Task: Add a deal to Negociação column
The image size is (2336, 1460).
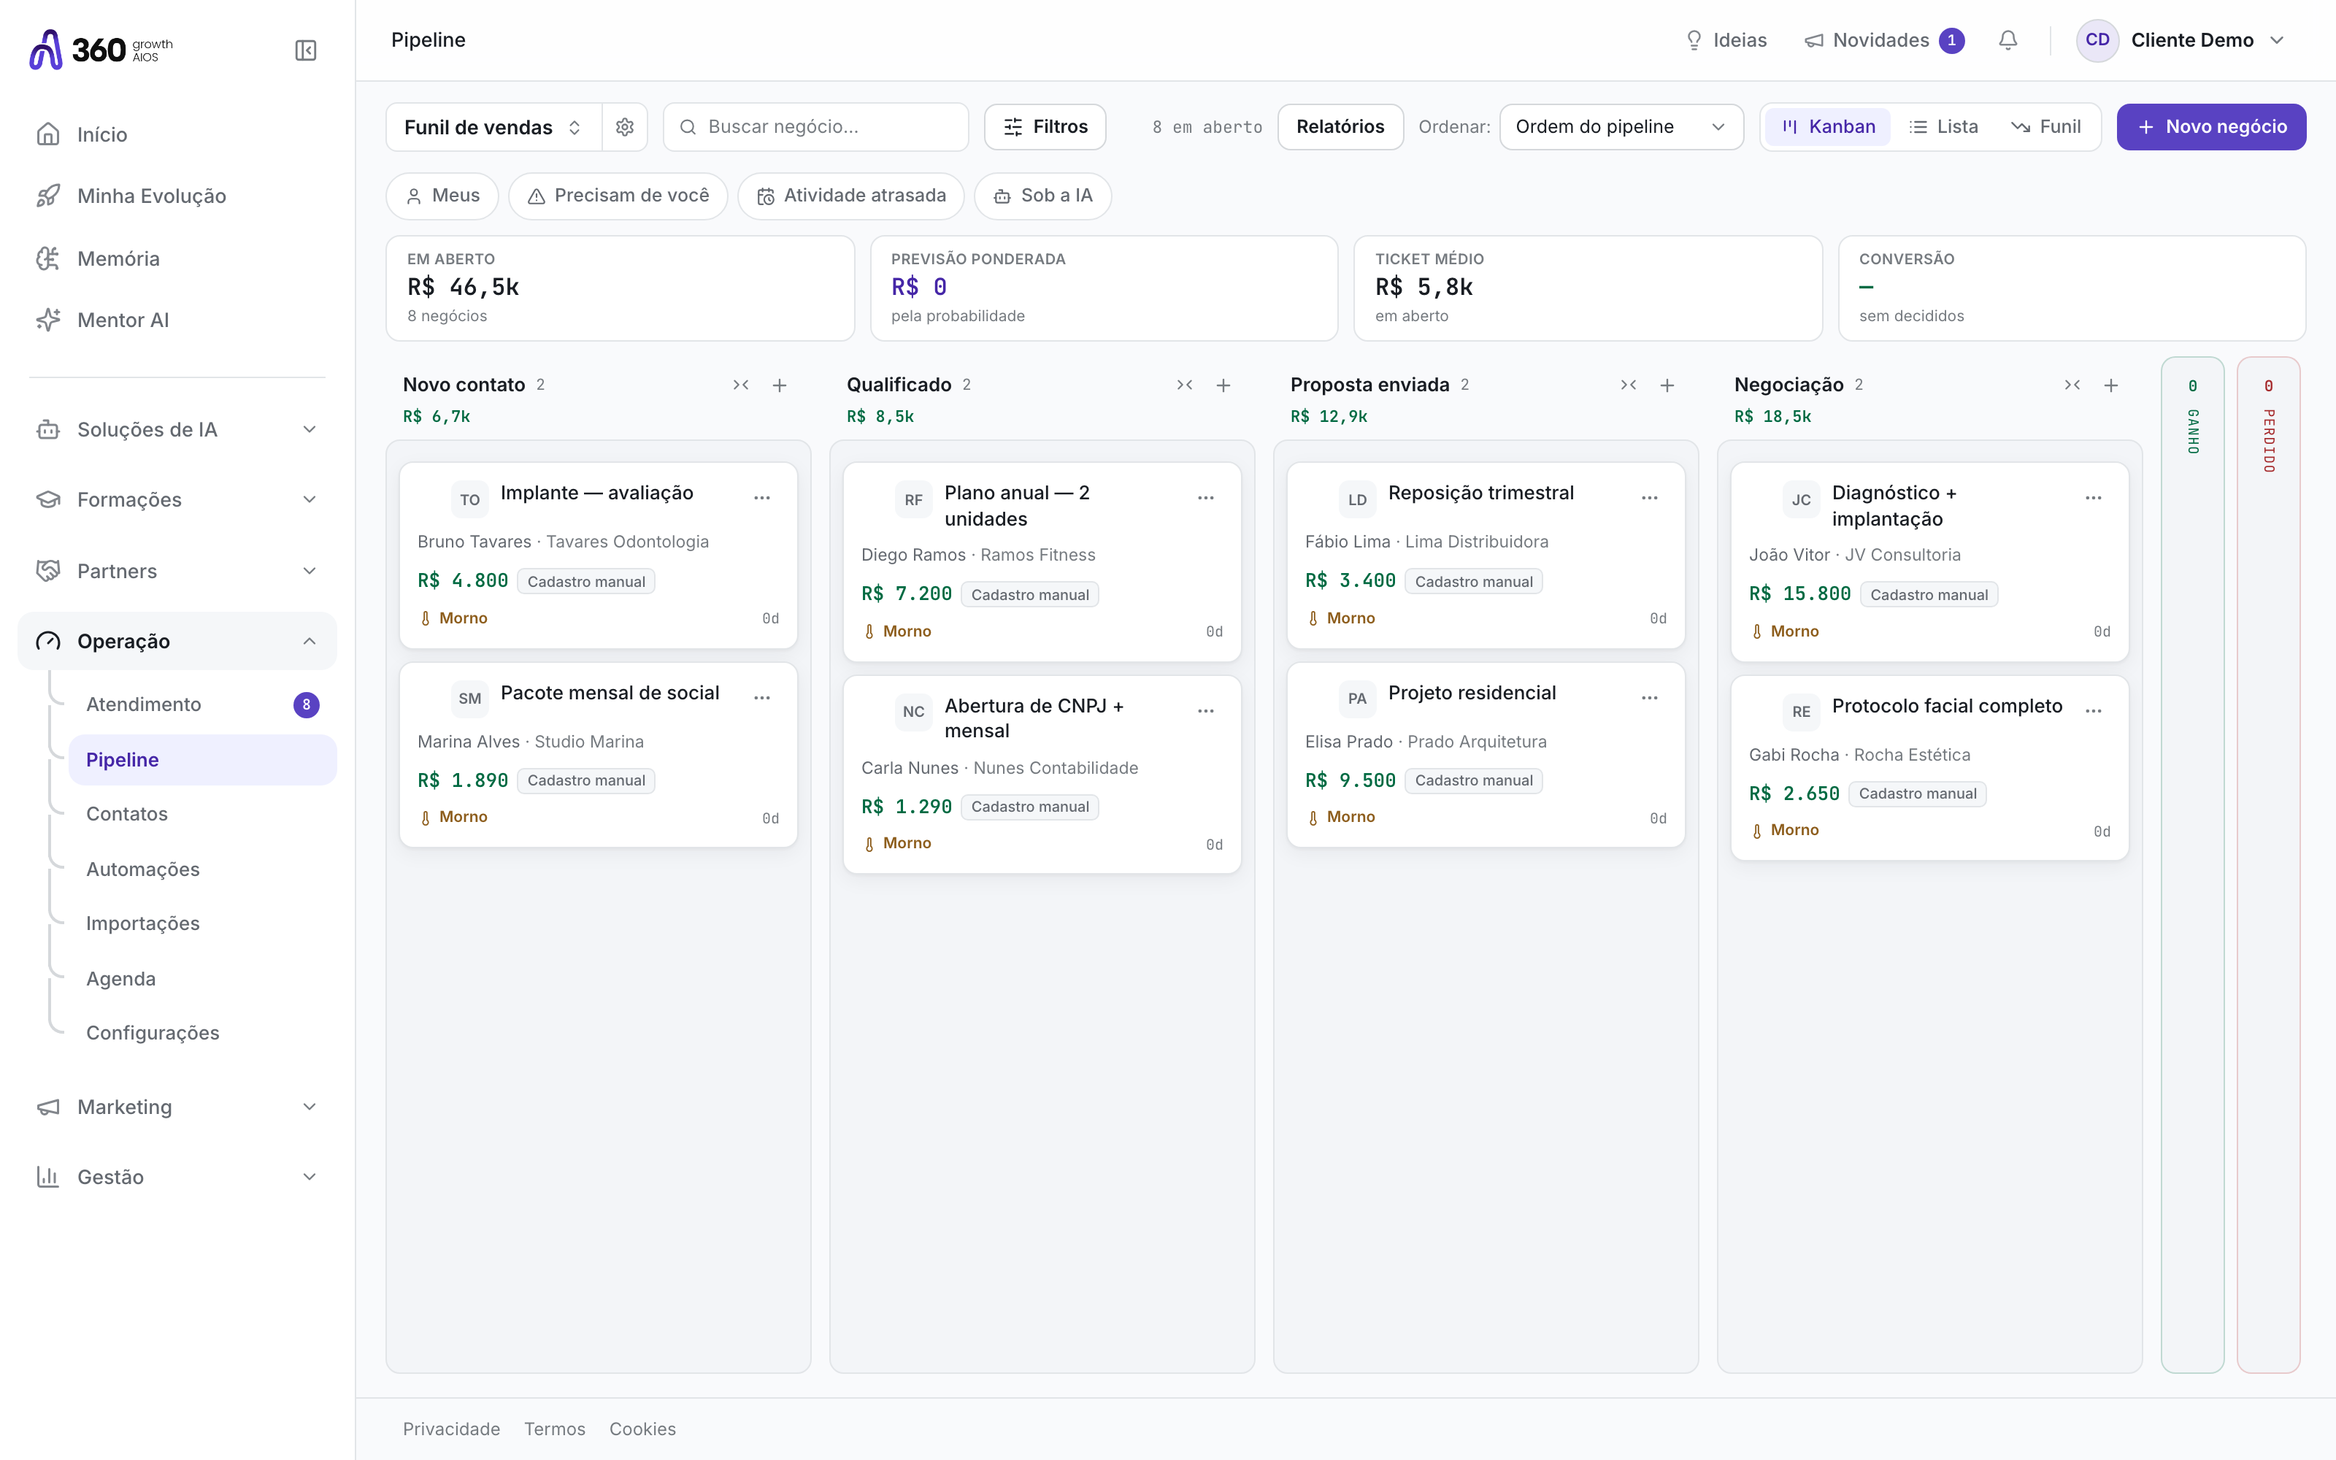Action: pyautogui.click(x=2111, y=385)
